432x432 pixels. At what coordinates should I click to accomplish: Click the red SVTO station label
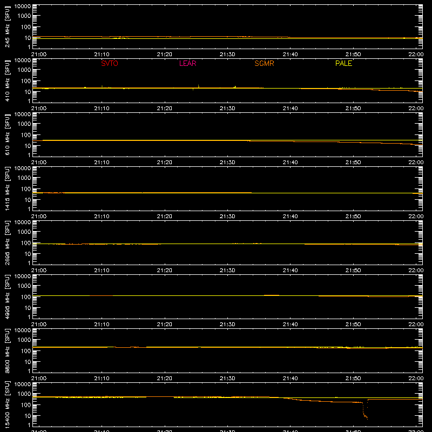pos(110,63)
